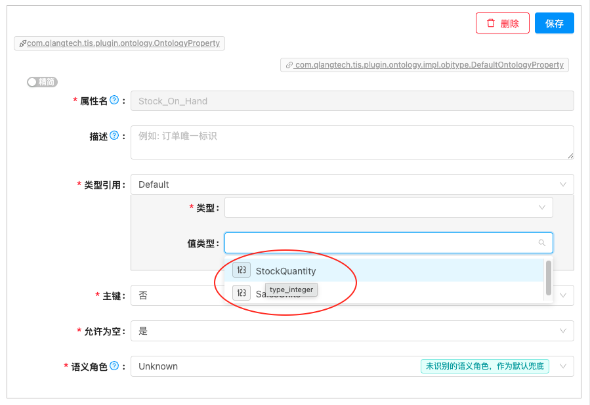590x405 pixels.
Task: Click the 未识别的语义角色 tag
Action: [484, 366]
